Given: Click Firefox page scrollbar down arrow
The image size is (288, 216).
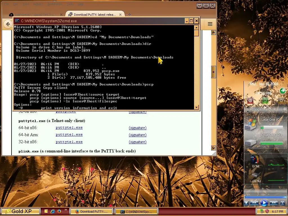Looking at the screenshot, I should (213, 148).
